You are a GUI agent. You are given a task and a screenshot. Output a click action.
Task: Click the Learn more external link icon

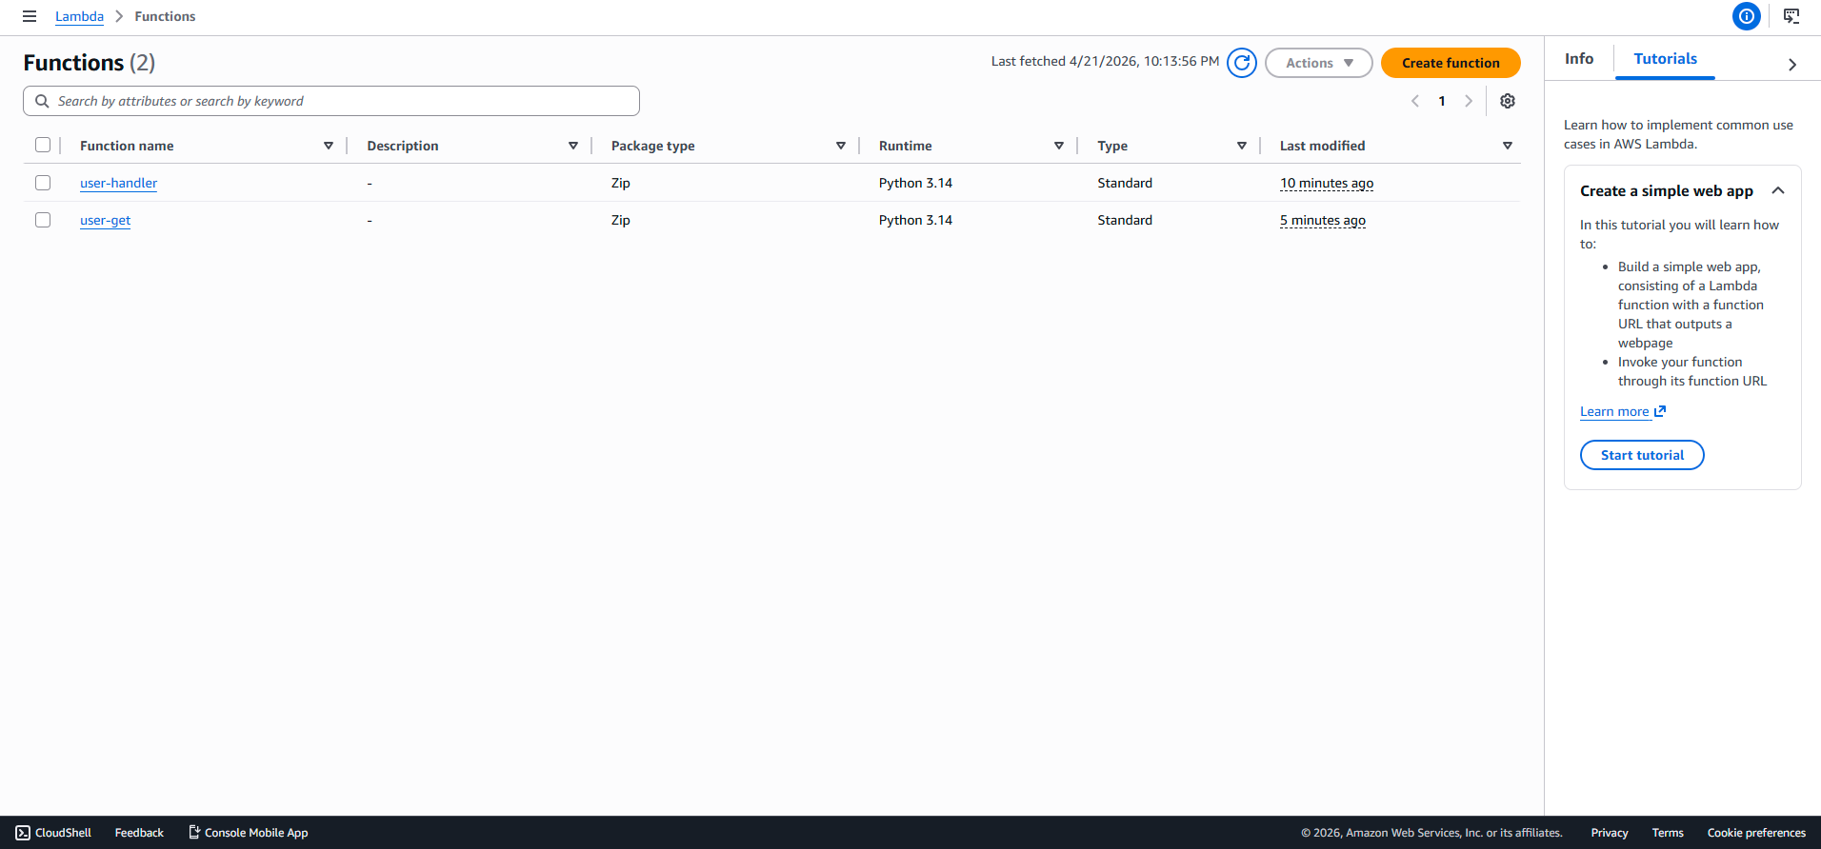[x=1660, y=411]
